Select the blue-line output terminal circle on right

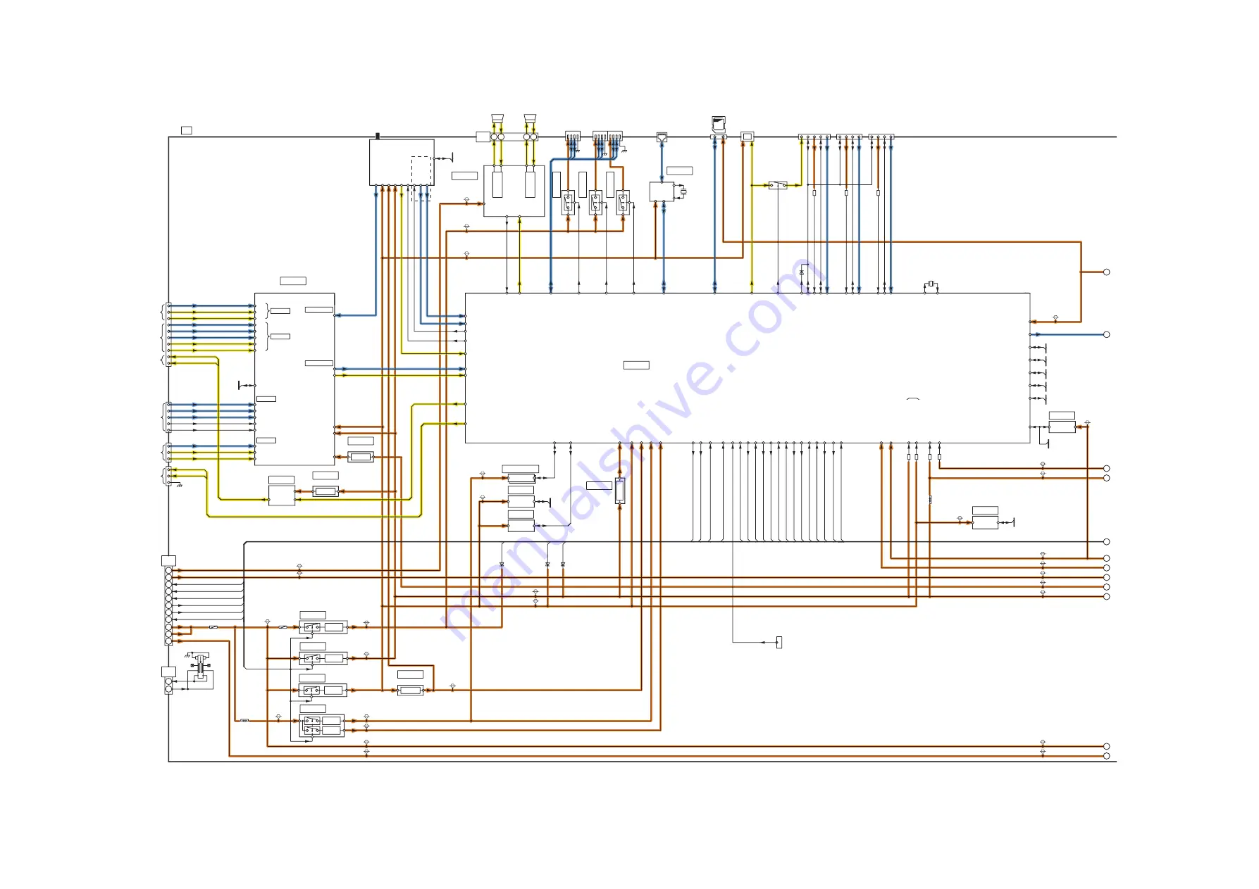tap(1106, 334)
